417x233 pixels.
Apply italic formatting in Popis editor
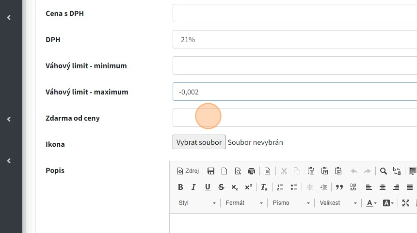pyautogui.click(x=194, y=187)
